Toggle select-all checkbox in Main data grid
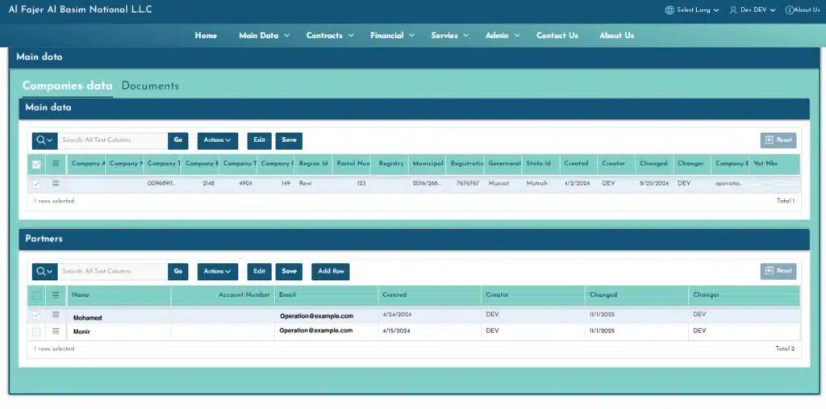This screenshot has width=826, height=409. pos(36,165)
